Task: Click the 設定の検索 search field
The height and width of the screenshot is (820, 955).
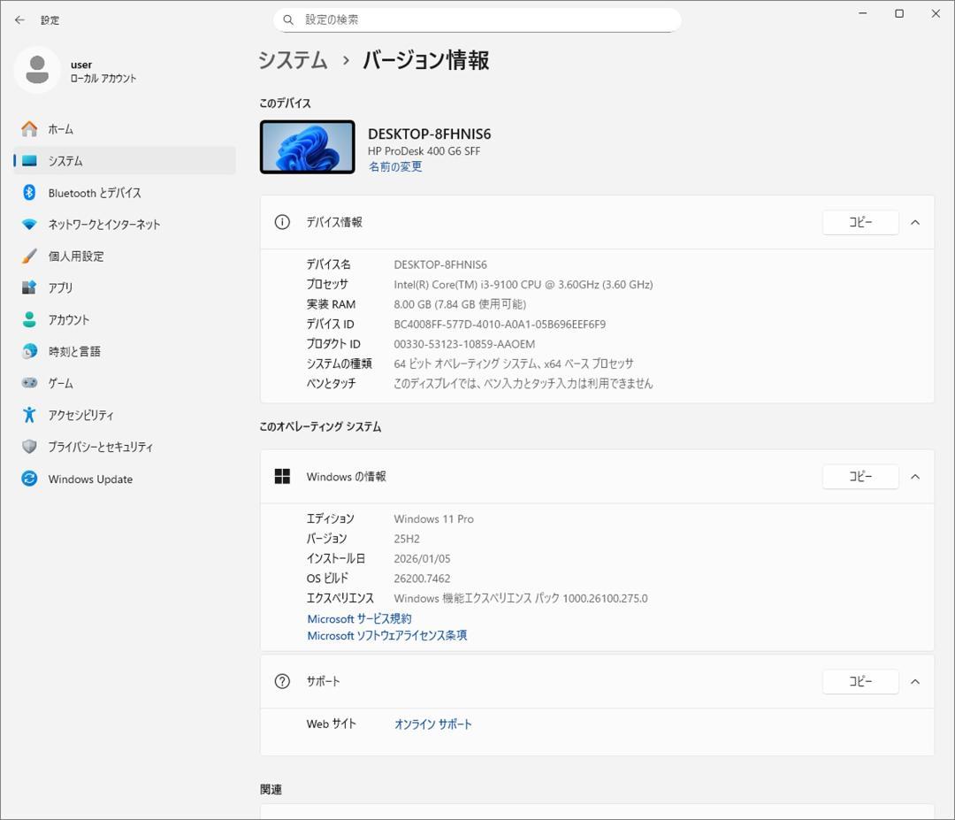Action: [x=477, y=19]
